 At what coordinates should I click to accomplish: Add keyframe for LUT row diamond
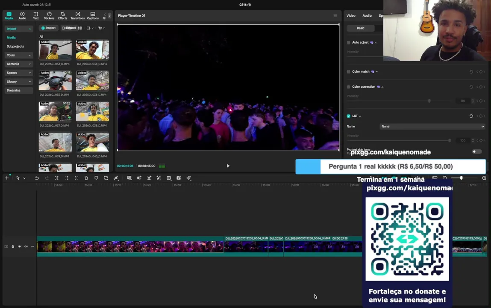(x=481, y=116)
